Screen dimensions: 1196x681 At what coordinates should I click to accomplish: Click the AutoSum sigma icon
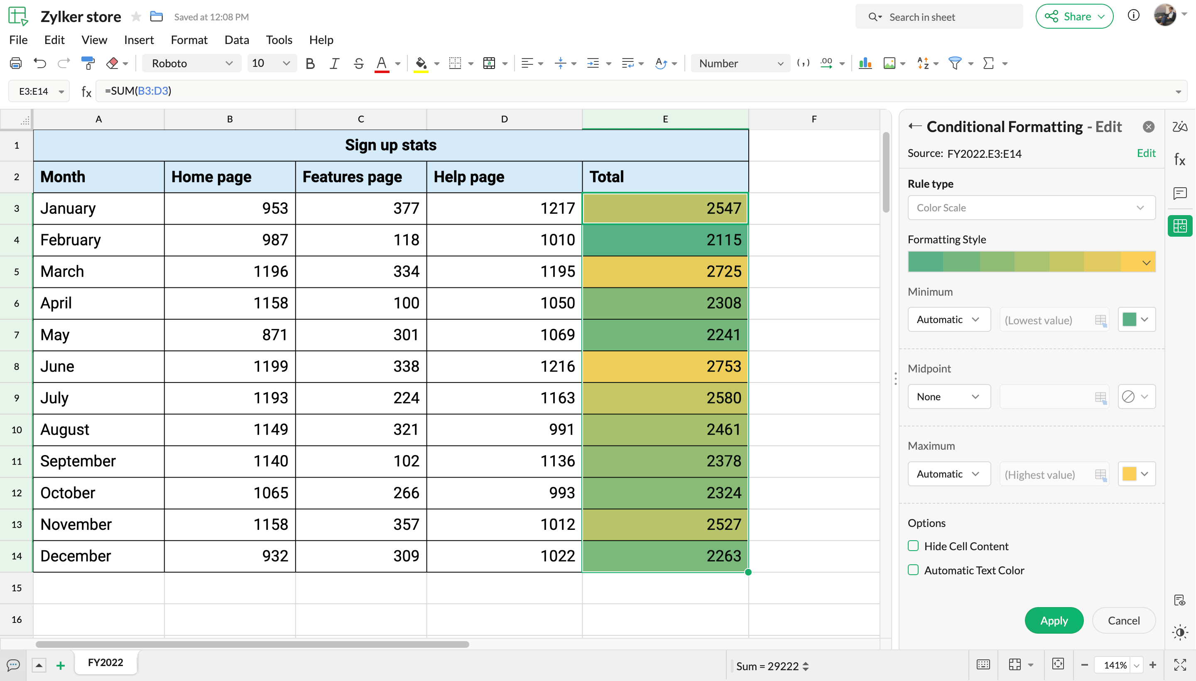tap(988, 63)
